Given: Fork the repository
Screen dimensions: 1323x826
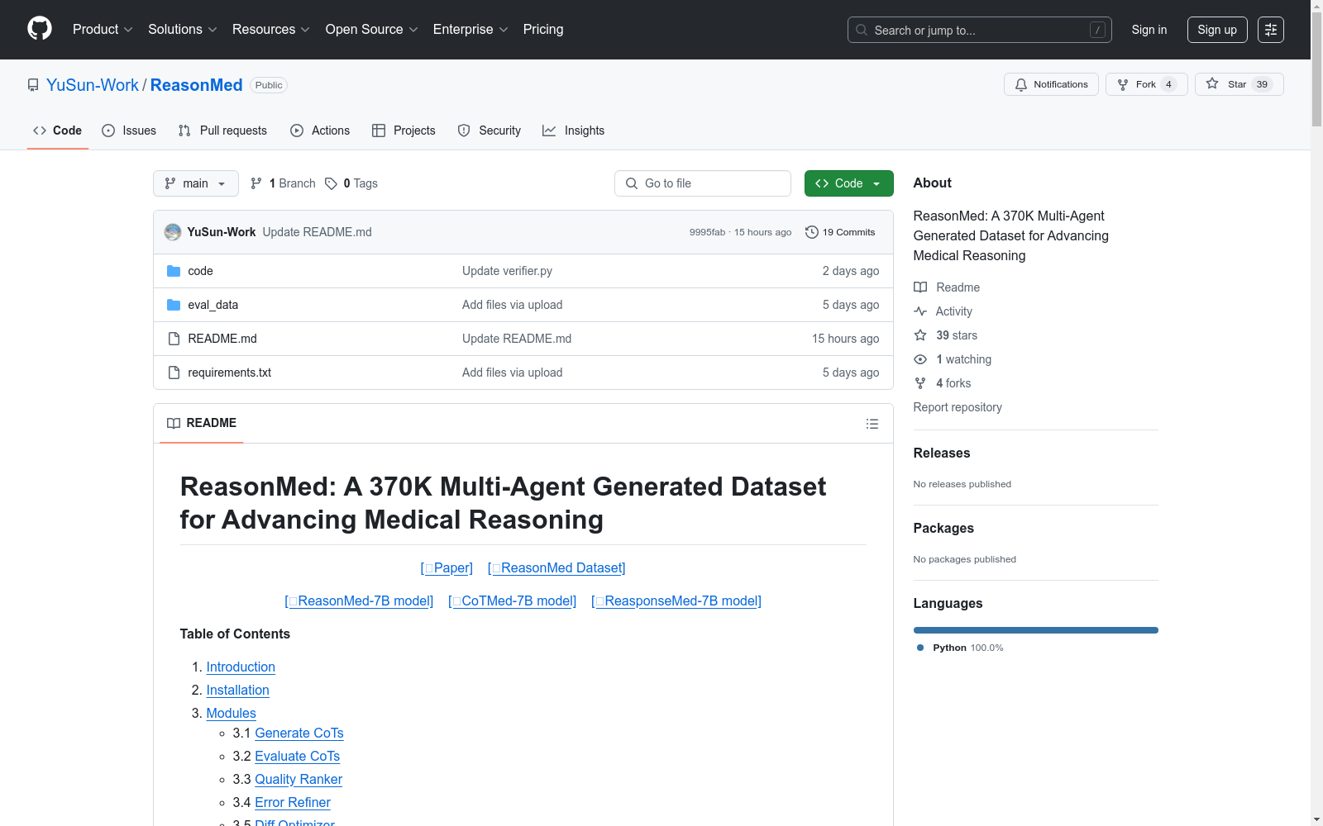Looking at the screenshot, I should pos(1146,84).
